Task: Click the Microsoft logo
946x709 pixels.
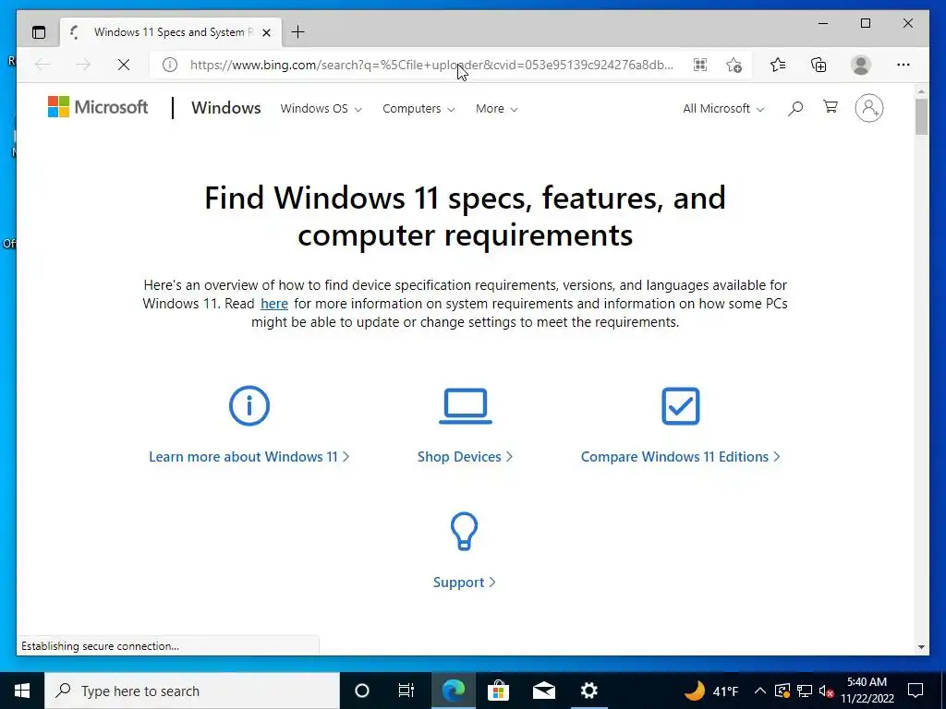Action: (x=98, y=107)
